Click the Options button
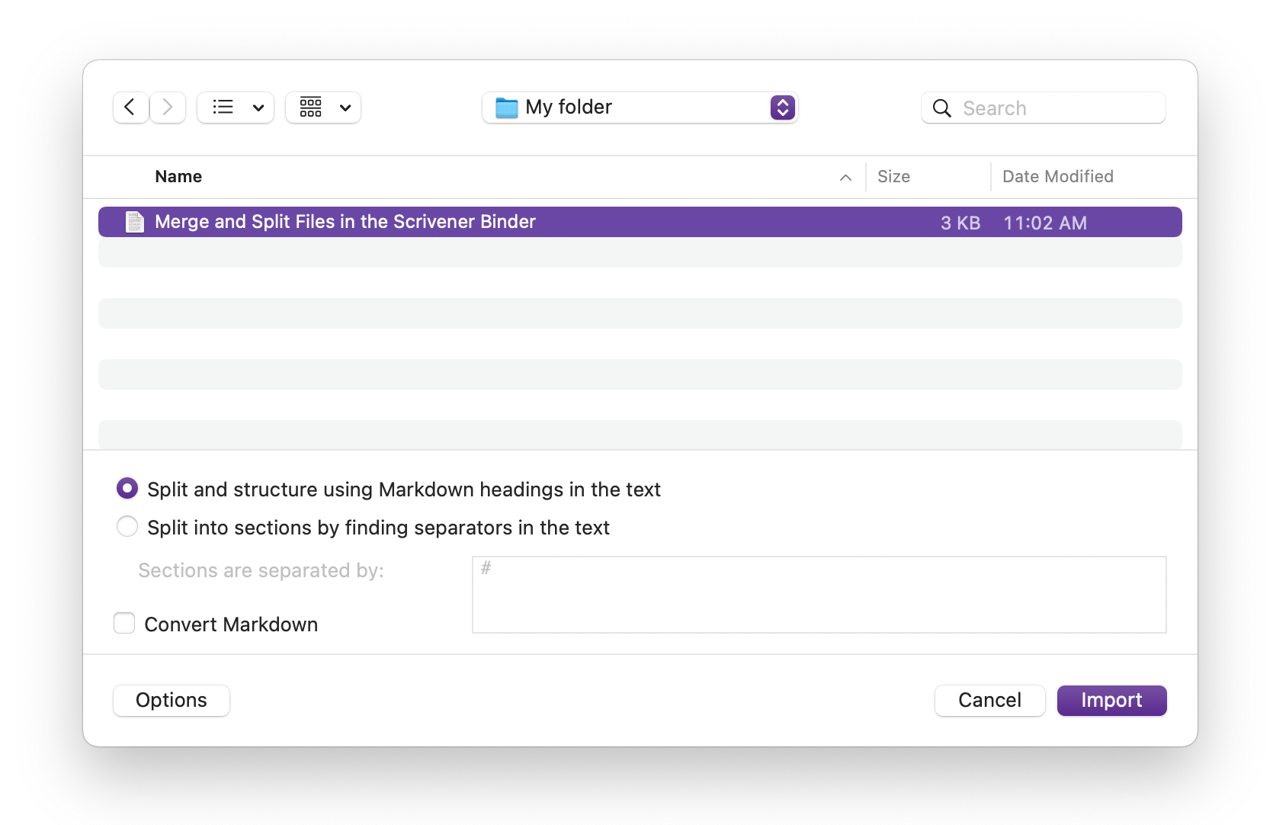Screen dimensions: 1273x825 coord(172,700)
